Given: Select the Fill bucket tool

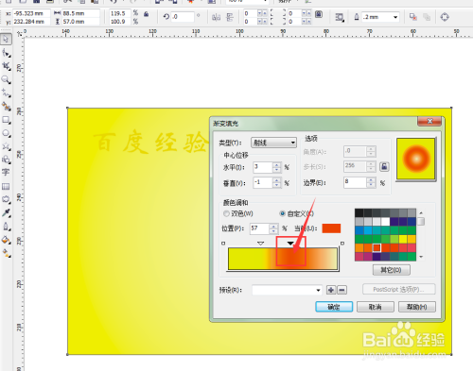Looking at the screenshot, I should pos(6,240).
